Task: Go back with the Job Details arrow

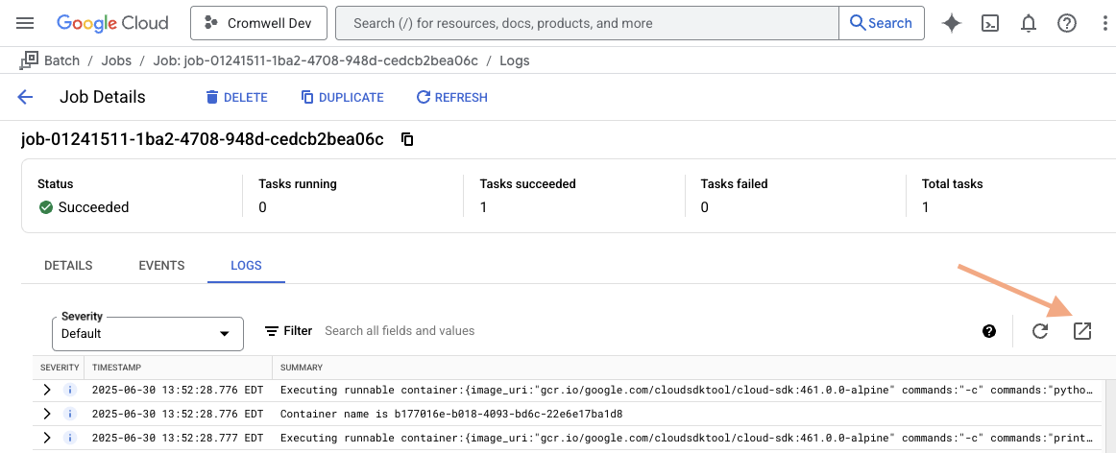Action: [25, 98]
